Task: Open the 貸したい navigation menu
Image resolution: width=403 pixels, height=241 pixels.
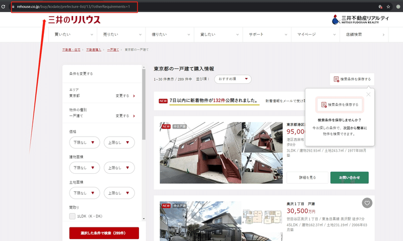Action: (x=219, y=34)
